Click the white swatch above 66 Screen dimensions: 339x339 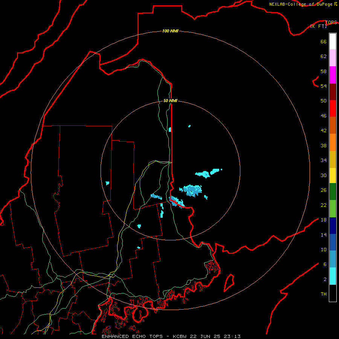pos(333,41)
